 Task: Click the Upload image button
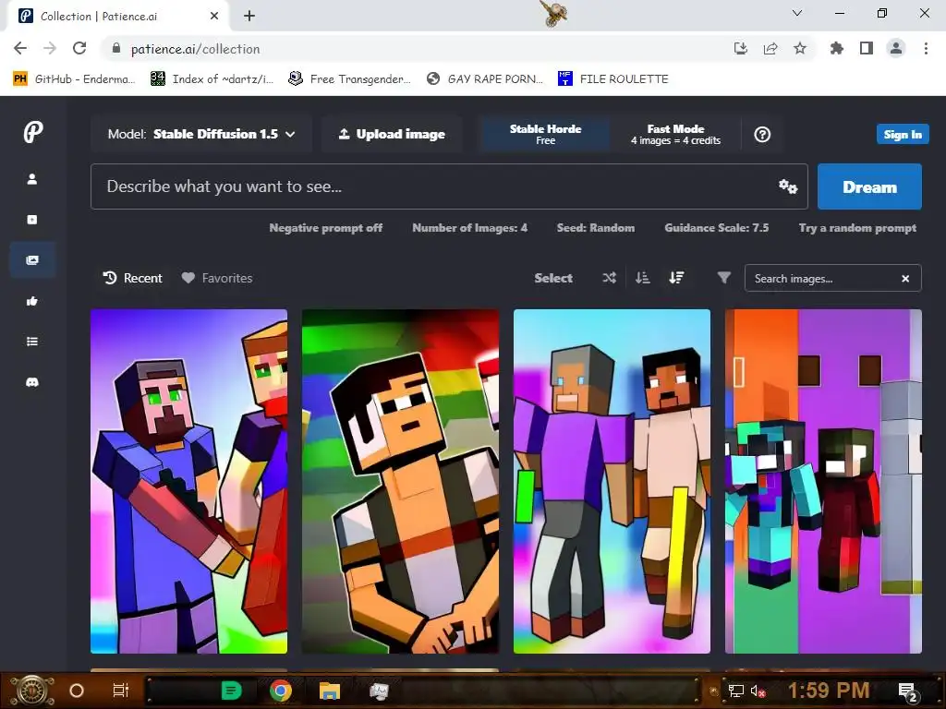[392, 134]
